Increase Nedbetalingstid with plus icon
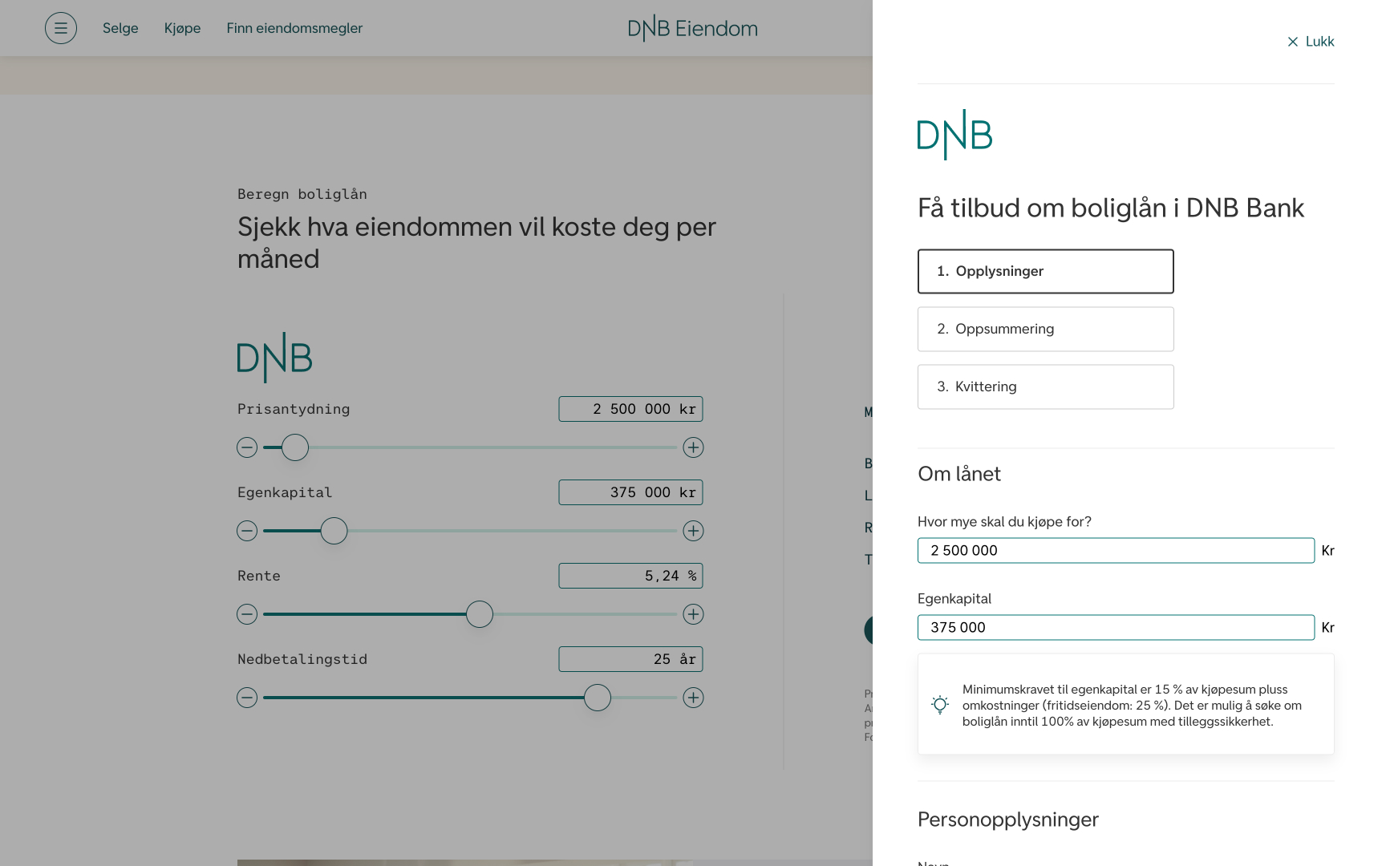Screen dimensions: 1386x866 coord(693,698)
